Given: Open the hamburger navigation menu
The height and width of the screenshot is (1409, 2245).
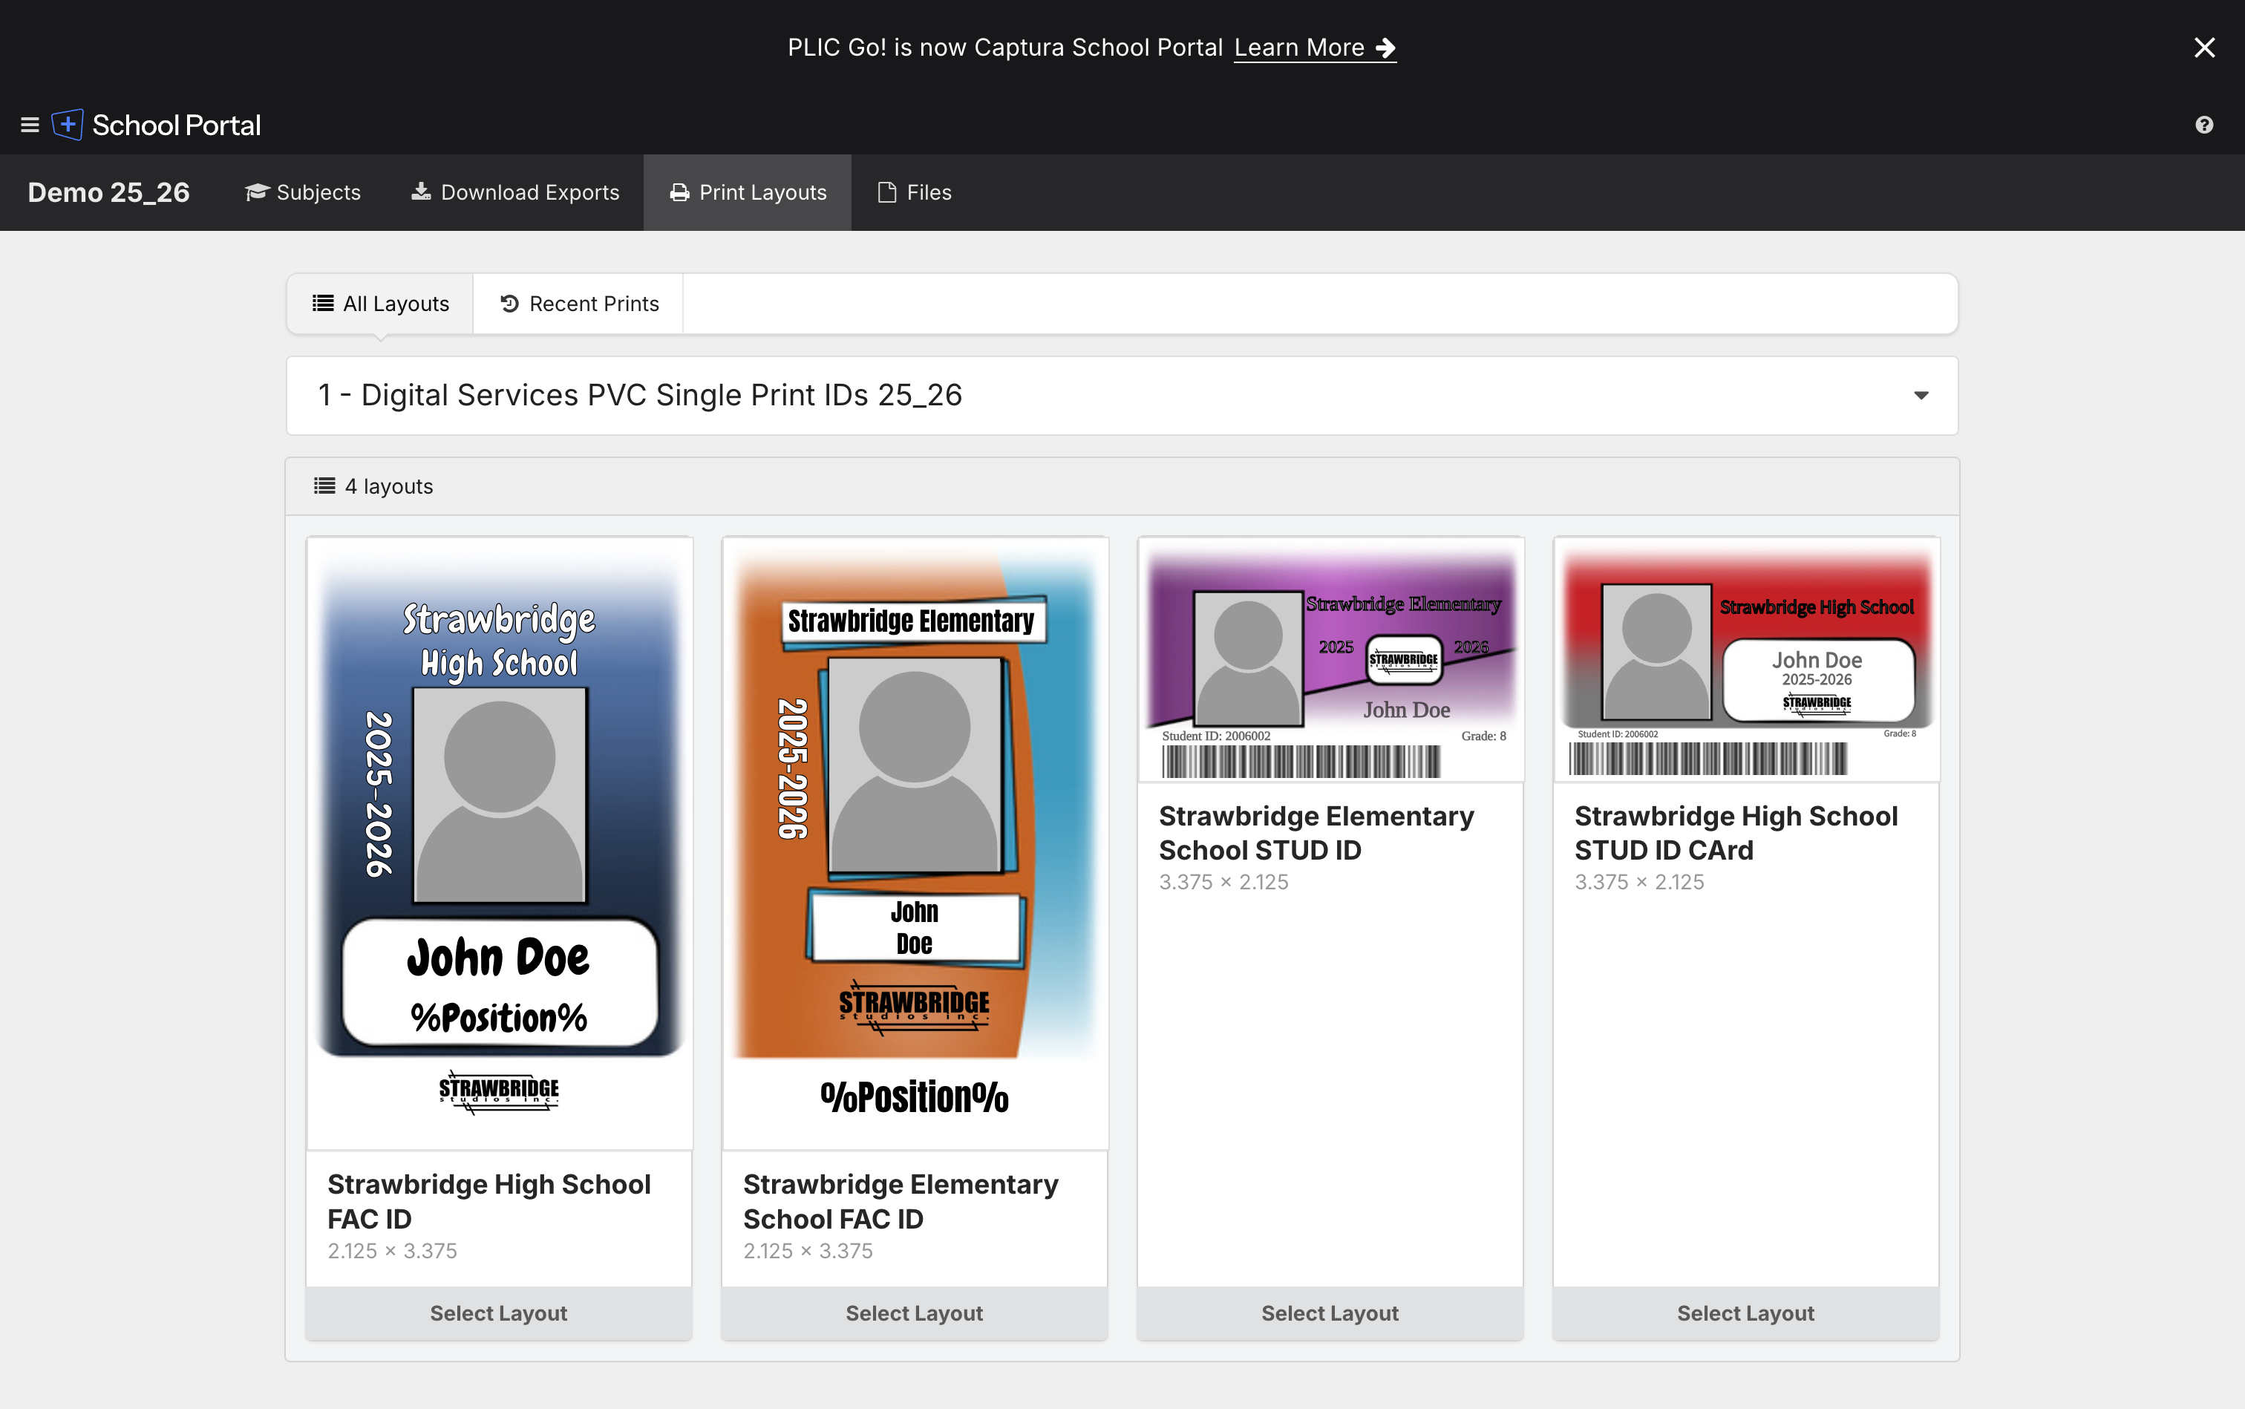Looking at the screenshot, I should coord(30,125).
